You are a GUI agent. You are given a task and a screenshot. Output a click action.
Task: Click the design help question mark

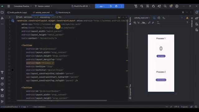coord(187,23)
